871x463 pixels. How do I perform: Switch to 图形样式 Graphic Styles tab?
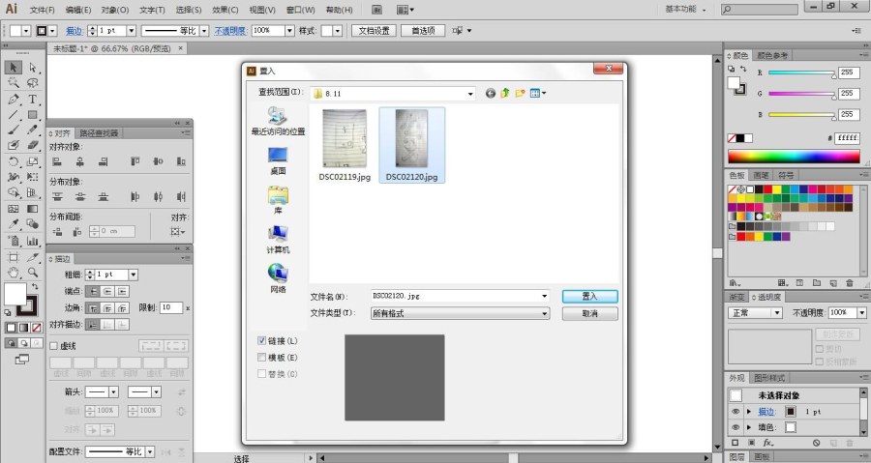point(769,378)
